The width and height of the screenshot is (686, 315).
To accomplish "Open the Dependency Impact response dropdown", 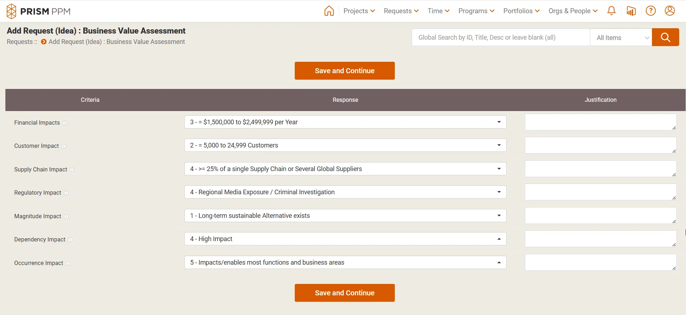I will (345, 239).
